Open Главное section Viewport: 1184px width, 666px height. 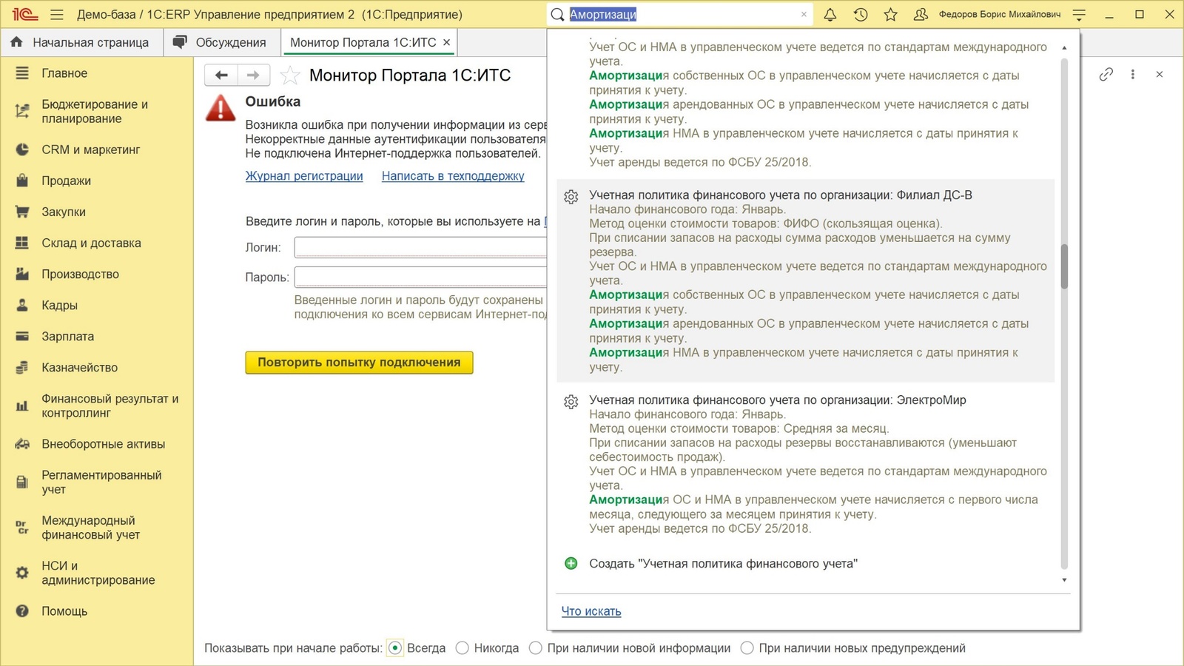point(97,73)
